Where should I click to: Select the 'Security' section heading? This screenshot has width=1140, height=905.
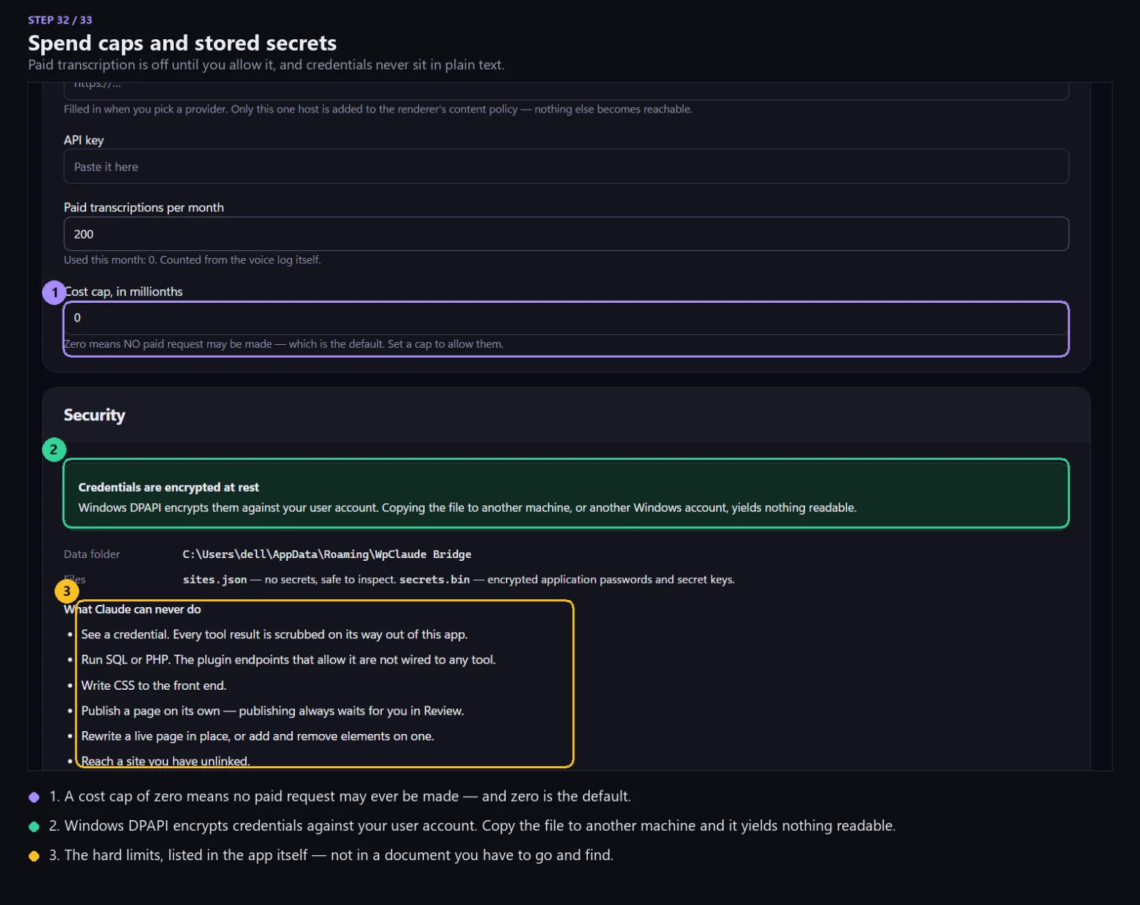(94, 415)
